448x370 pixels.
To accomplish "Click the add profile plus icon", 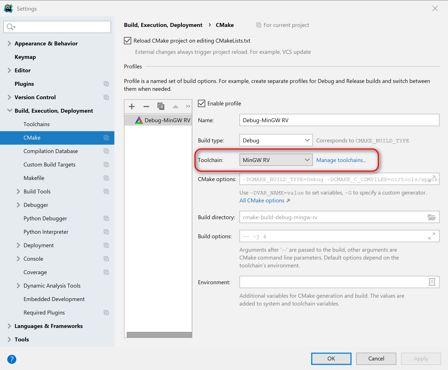I will point(132,107).
